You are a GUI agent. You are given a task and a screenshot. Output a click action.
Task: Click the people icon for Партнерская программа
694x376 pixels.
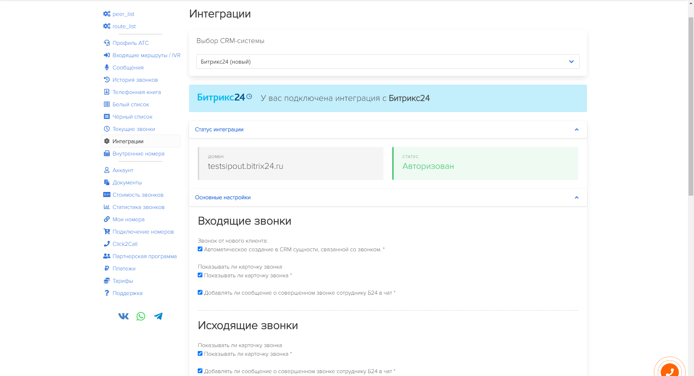point(107,256)
